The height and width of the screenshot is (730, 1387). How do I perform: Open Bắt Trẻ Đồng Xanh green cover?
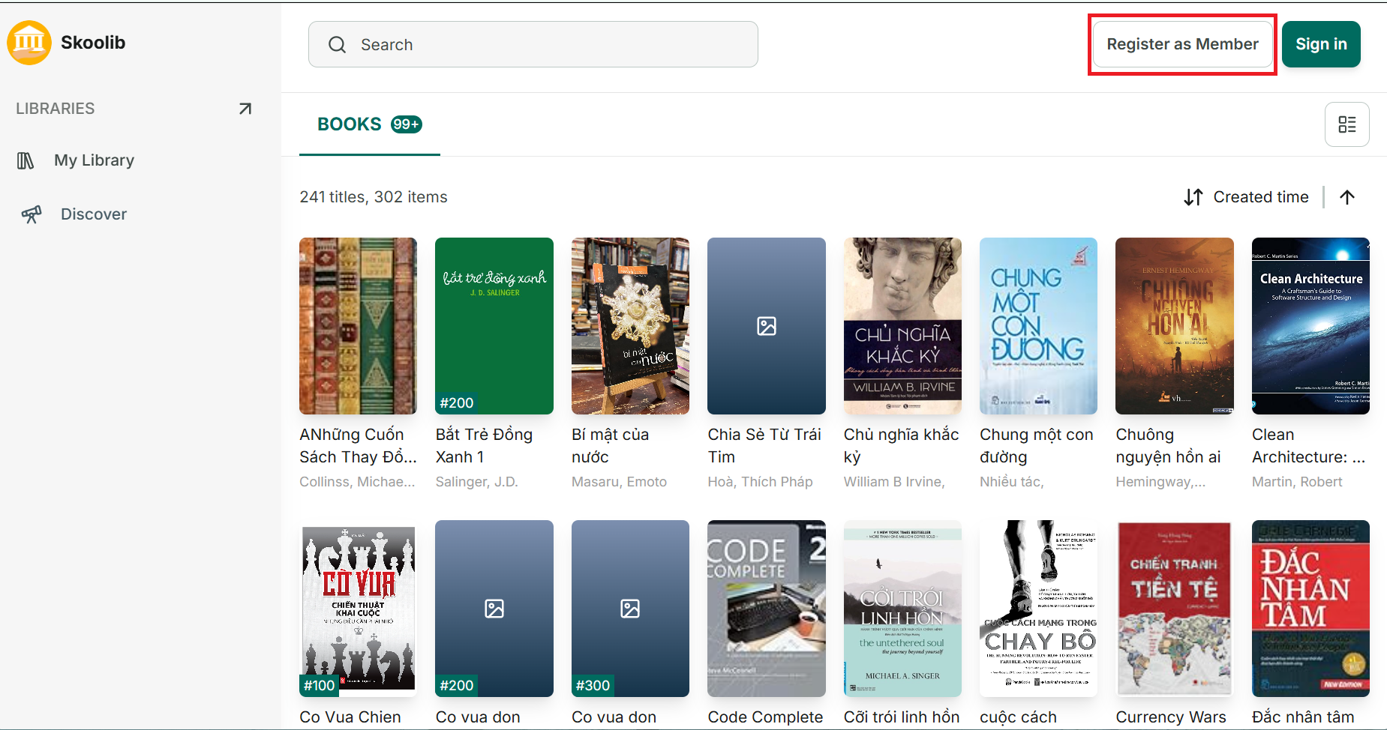coord(494,326)
